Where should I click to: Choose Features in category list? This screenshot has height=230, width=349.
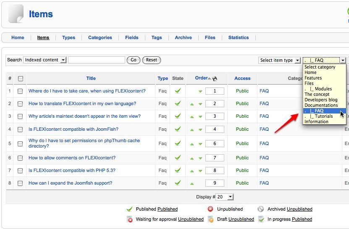(325, 78)
